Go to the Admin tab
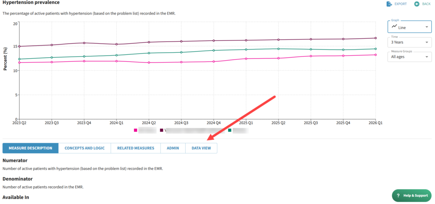Screen dimensions: 435x204 tap(173, 148)
